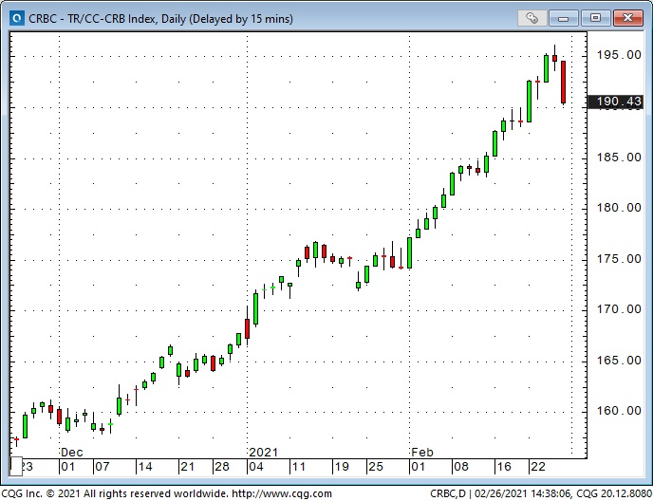Viewport: 653px width, 501px height.
Task: Click the Dec month label
Action: 72,453
